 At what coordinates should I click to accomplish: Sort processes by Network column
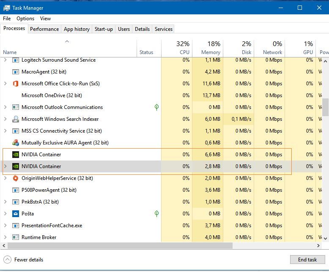coord(269,48)
